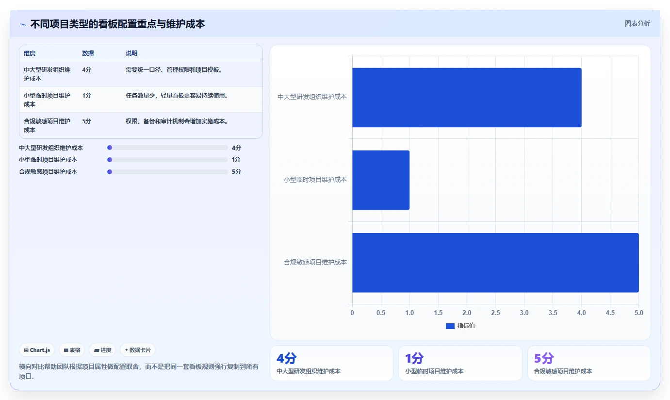Image resolution: width=670 pixels, height=400 pixels.
Task: Click the page title 不同项目类型的看板配置重点与维护成本
Action: tap(117, 24)
